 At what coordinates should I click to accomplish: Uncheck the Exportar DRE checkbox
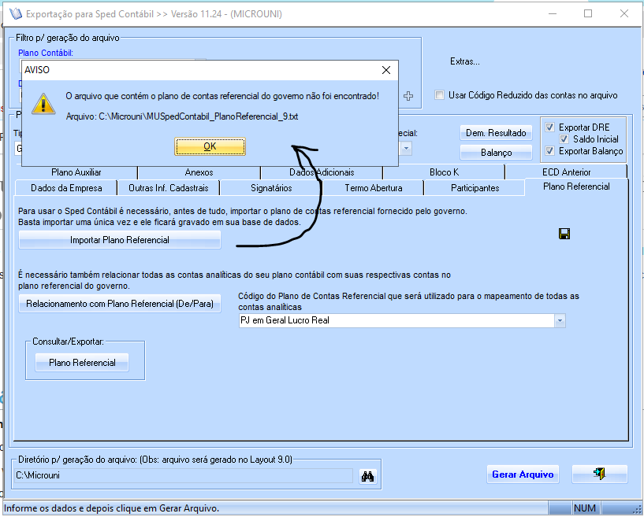click(x=549, y=127)
